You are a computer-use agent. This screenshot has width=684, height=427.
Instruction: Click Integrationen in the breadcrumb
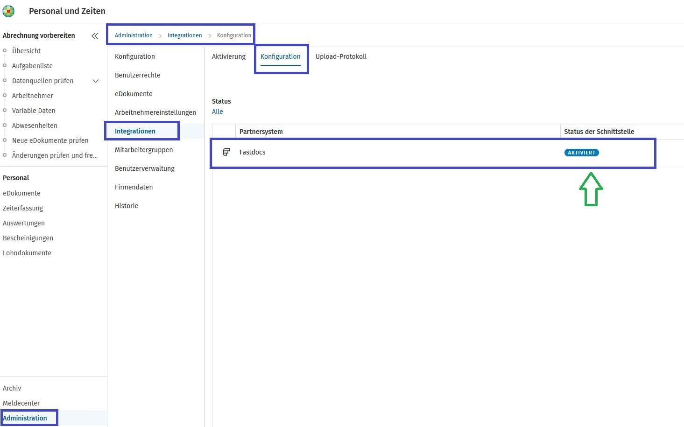[185, 35]
